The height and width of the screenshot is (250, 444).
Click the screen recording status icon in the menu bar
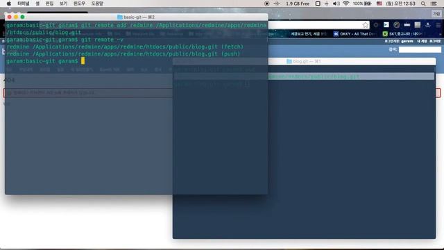click(x=266, y=3)
